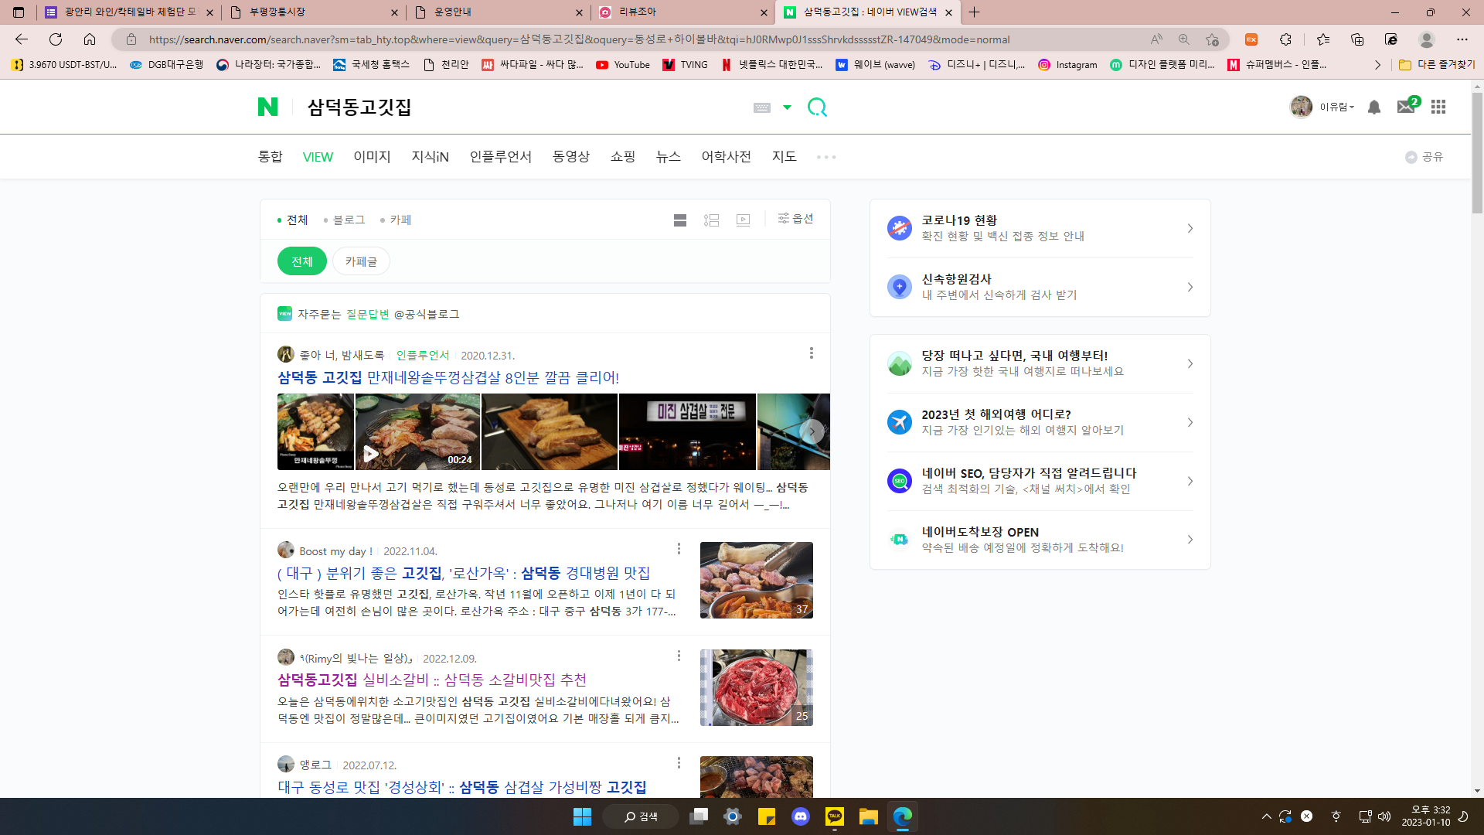
Task: Select the 인플루언서 search tab
Action: click(500, 156)
